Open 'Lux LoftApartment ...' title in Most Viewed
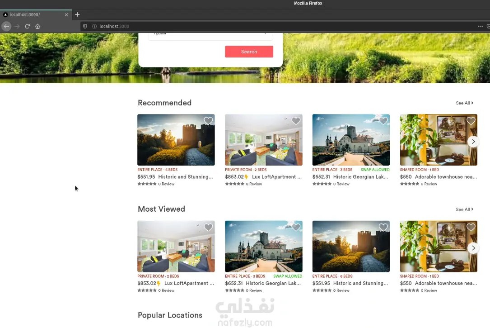This screenshot has height=328, width=490. pyautogui.click(x=189, y=283)
